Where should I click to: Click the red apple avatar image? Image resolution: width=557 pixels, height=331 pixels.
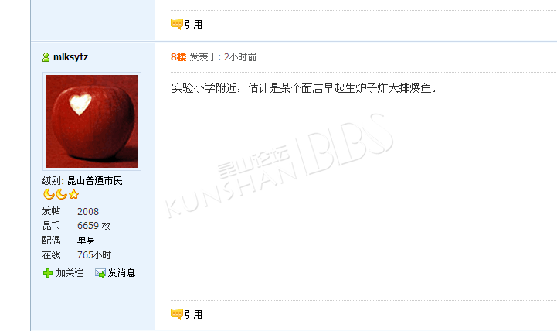[x=92, y=121]
